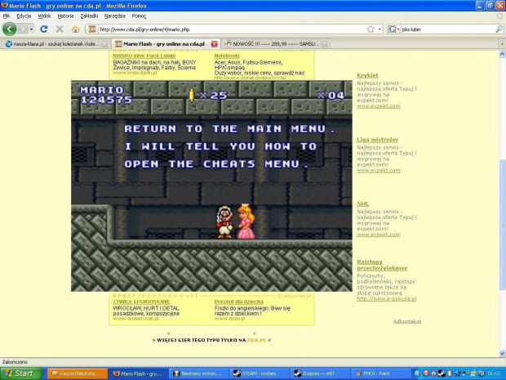The image size is (506, 380).
Task: Open the back/forward history dropdown arrow
Action: (x=31, y=29)
